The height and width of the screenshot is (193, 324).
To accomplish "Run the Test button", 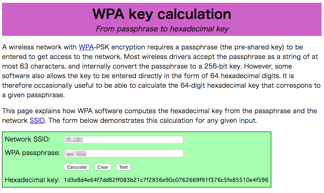I will (x=123, y=167).
